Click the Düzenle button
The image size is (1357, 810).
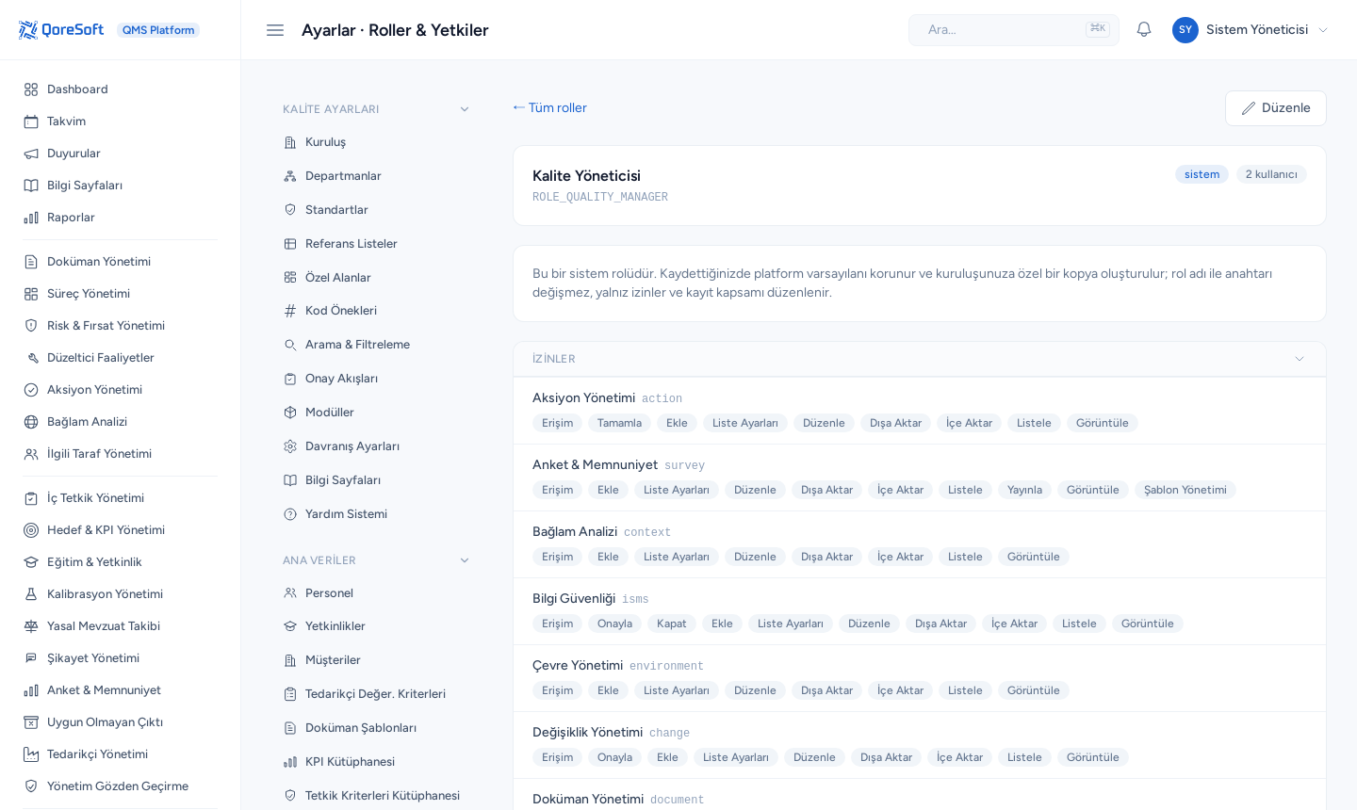(x=1276, y=108)
